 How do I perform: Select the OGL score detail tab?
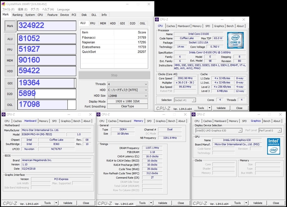pos(142,23)
